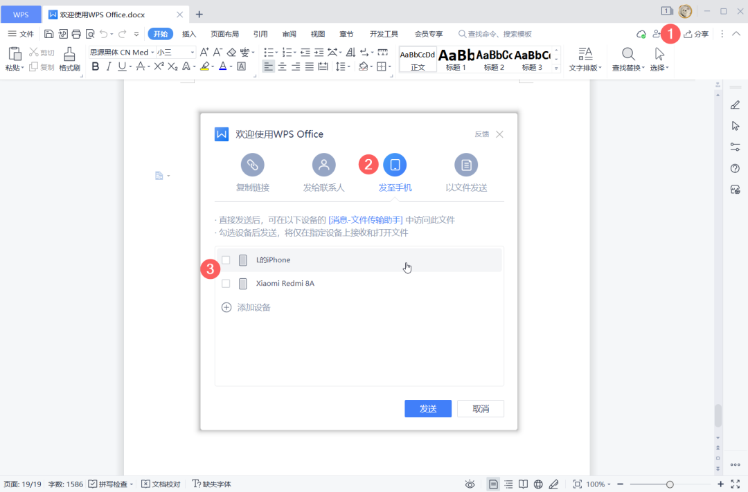Choose Send to Contacts icon
748x492 pixels.
click(324, 165)
